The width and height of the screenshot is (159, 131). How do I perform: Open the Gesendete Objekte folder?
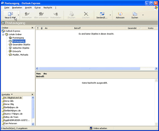(21, 44)
